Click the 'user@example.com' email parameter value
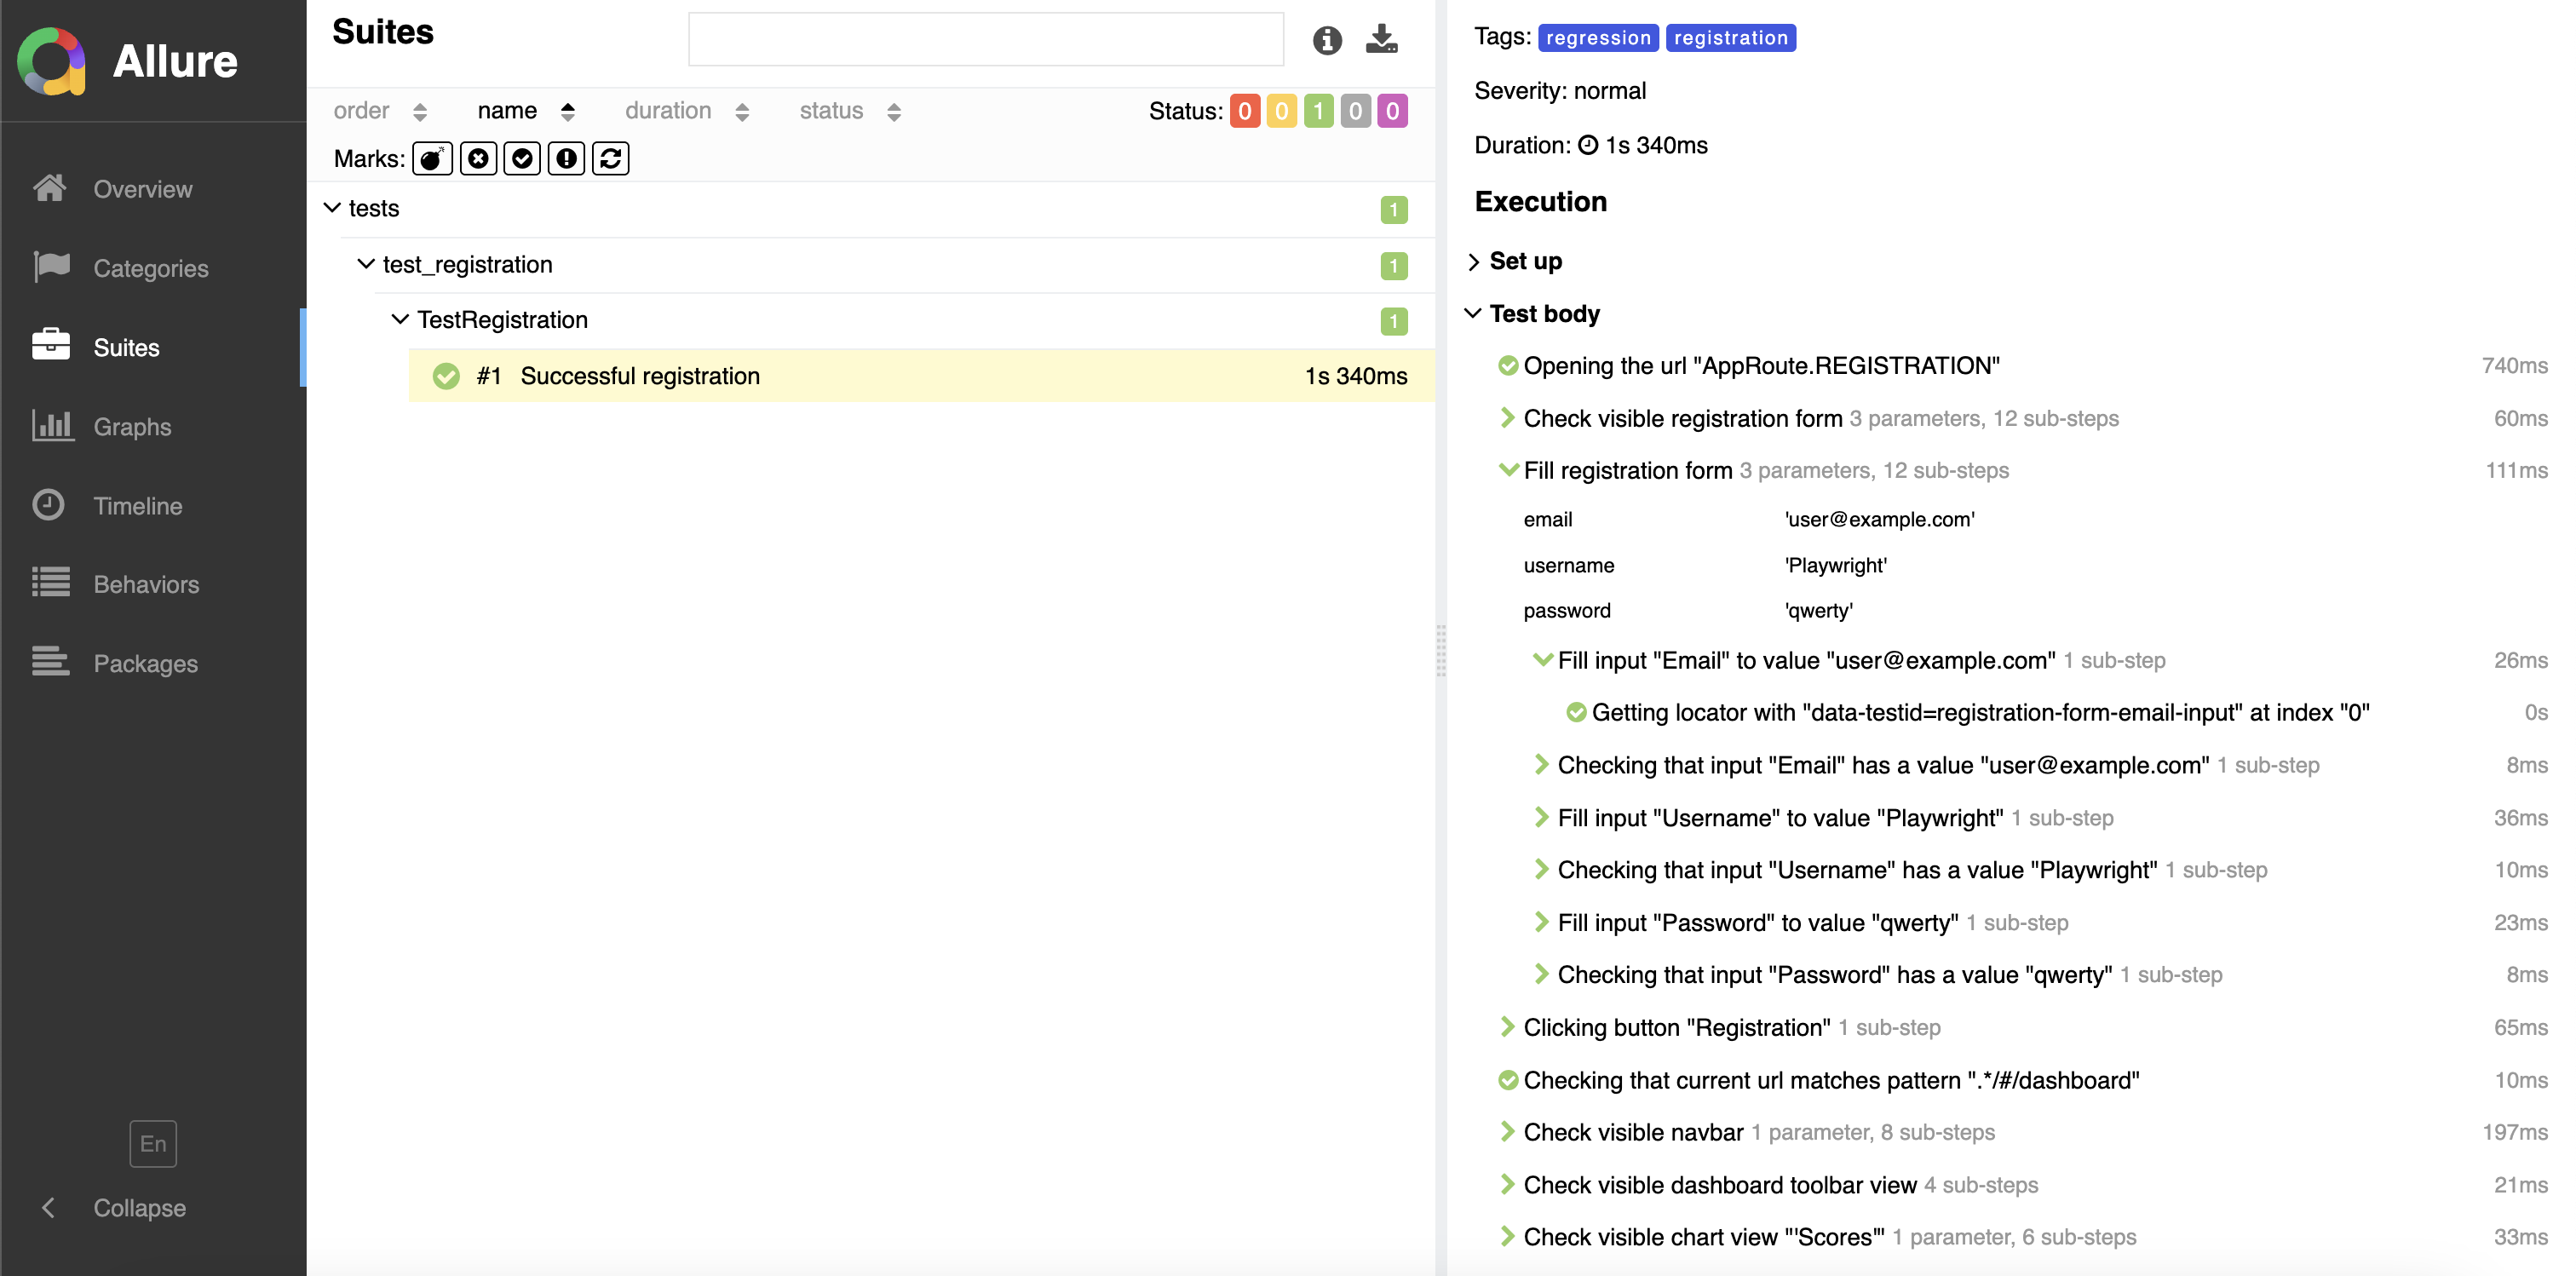Image resolution: width=2576 pixels, height=1276 pixels. click(1880, 519)
